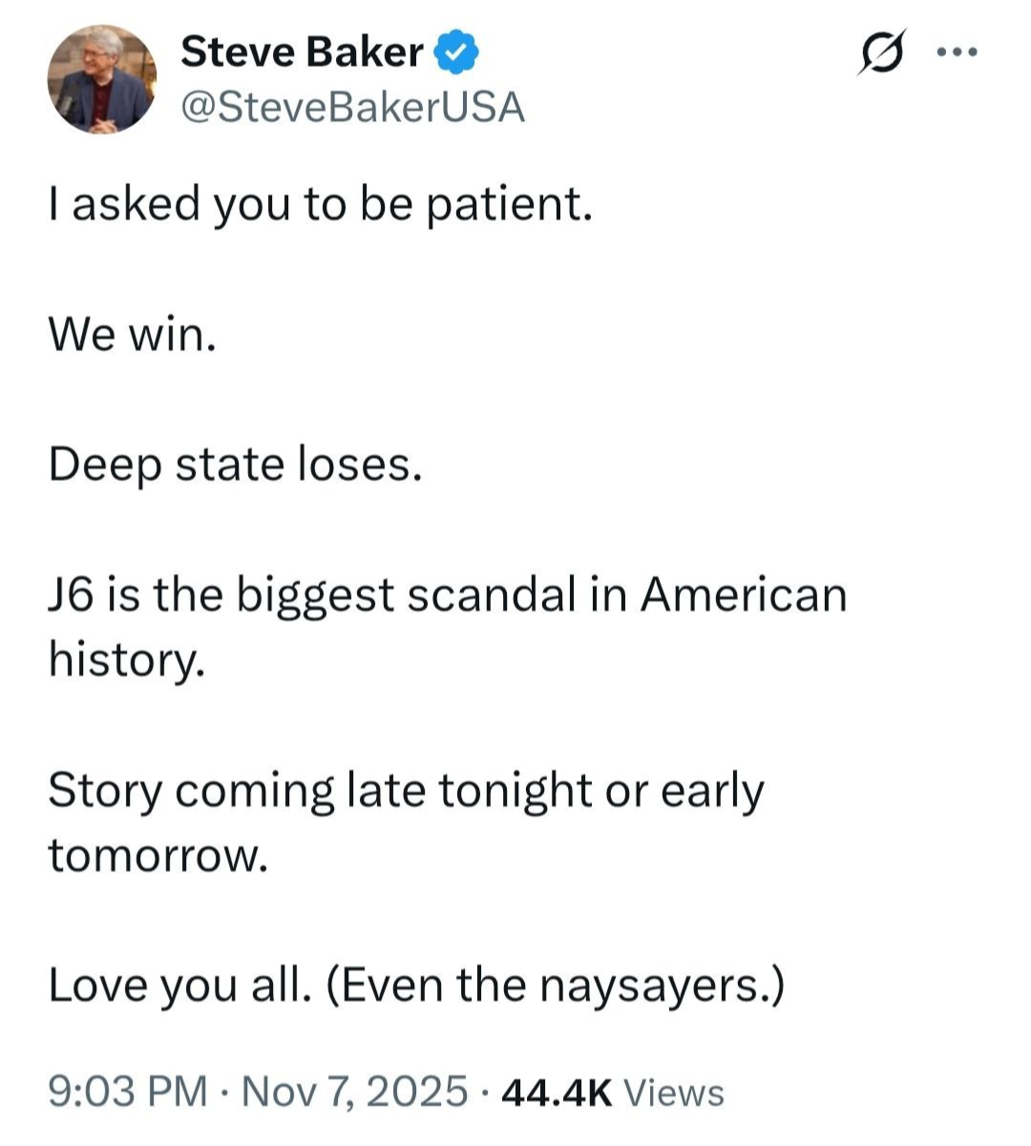
Task: Open the Grok actions icon
Action: pyautogui.click(x=876, y=53)
